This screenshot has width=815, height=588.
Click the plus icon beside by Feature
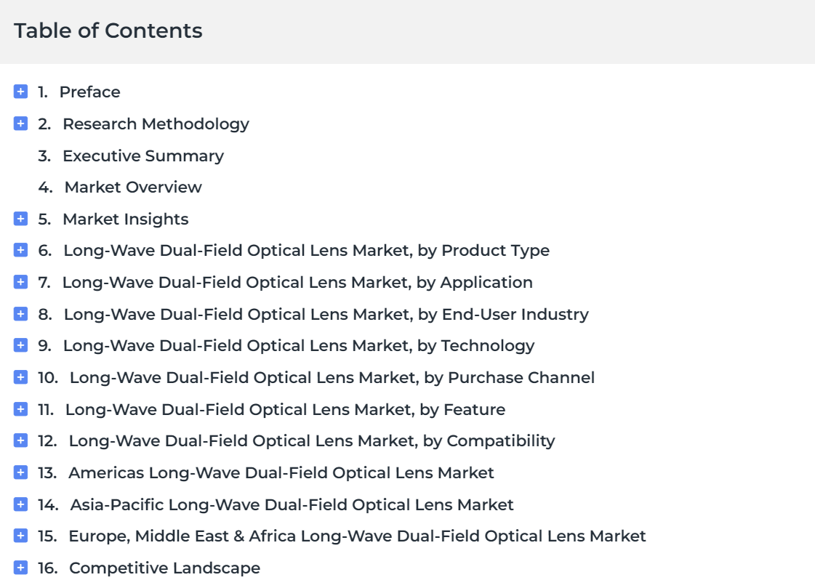(x=21, y=409)
